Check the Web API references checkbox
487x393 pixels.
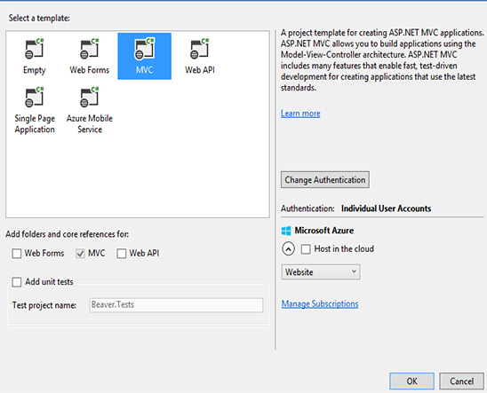(x=121, y=254)
